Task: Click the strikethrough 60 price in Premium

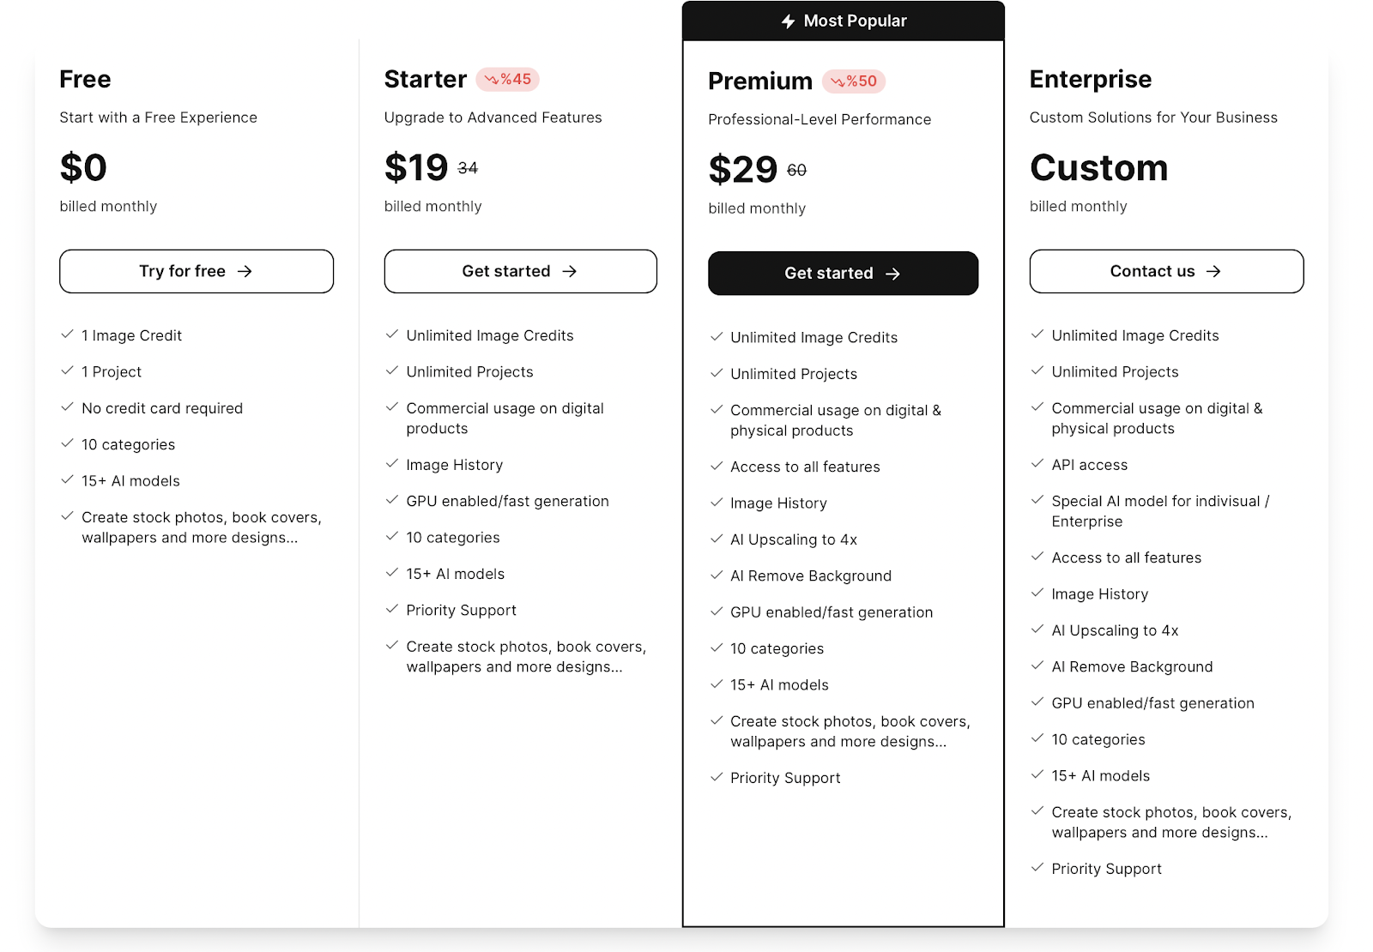Action: click(796, 171)
